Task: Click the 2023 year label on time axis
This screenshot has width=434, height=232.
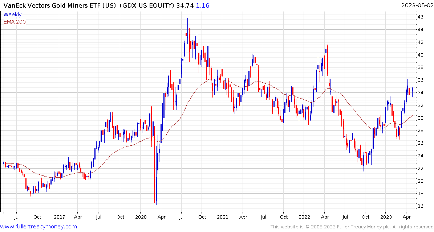Action: click(386, 217)
